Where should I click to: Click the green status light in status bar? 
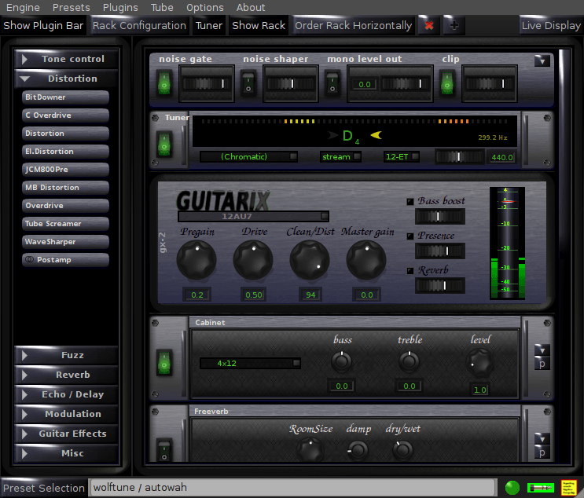pyautogui.click(x=512, y=488)
